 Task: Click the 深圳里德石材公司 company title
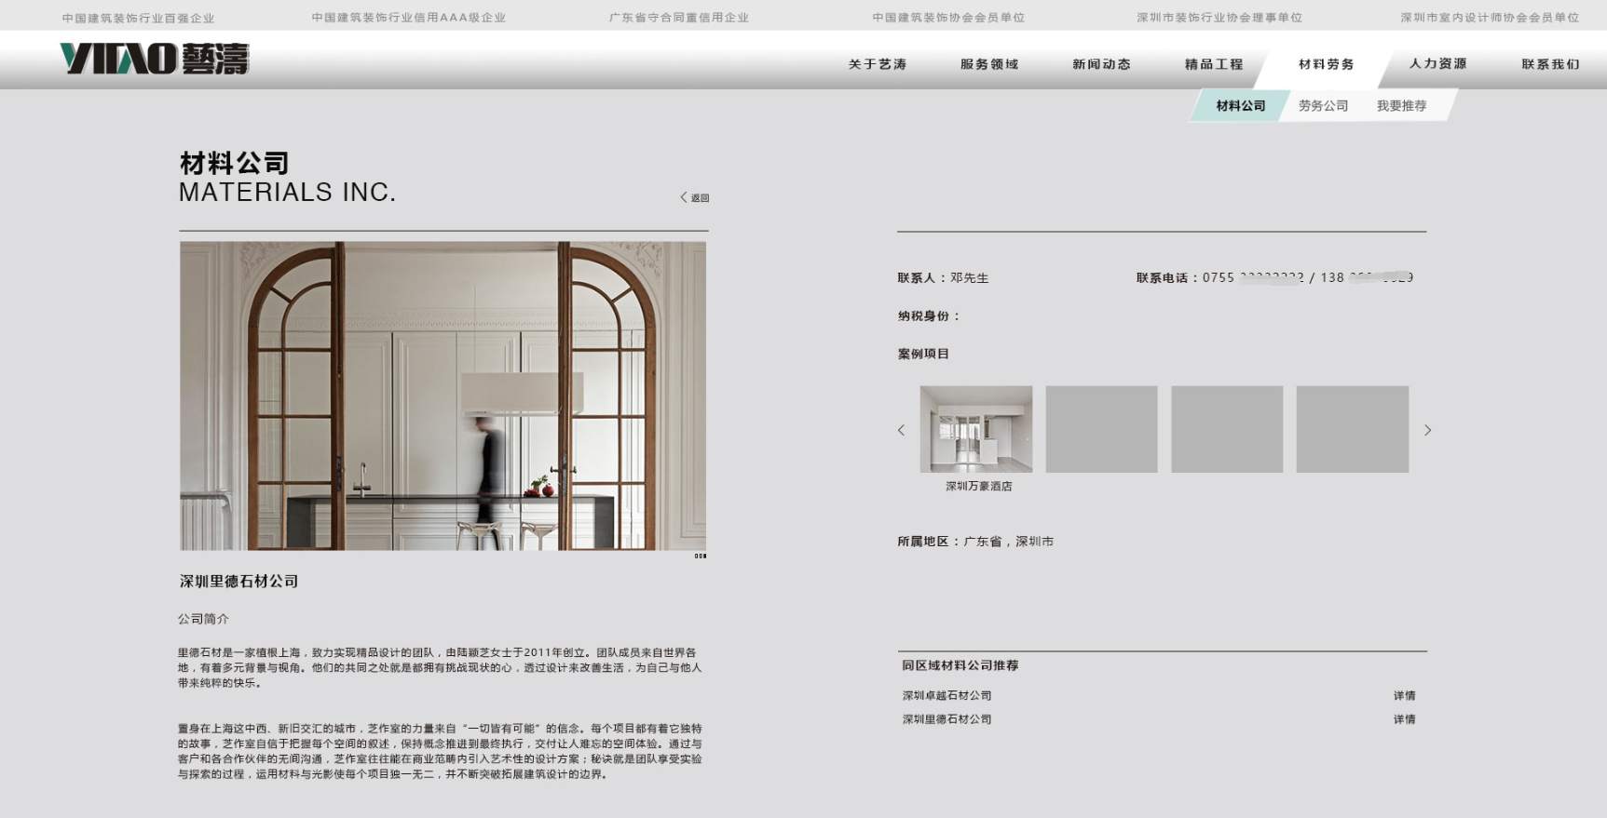point(238,582)
